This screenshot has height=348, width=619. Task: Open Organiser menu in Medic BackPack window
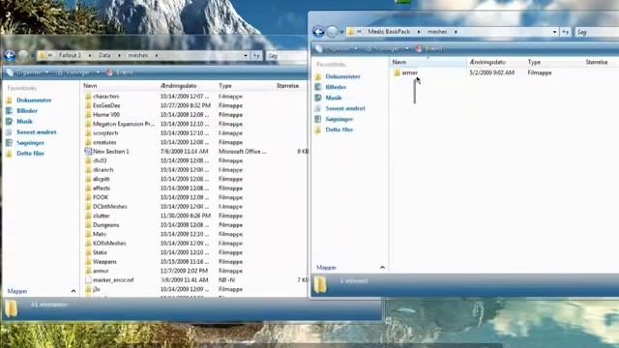(x=338, y=48)
